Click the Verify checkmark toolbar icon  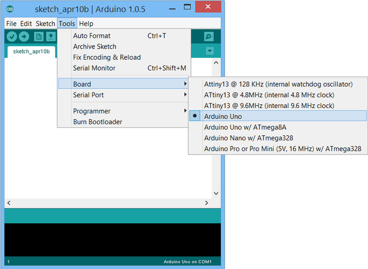point(12,37)
